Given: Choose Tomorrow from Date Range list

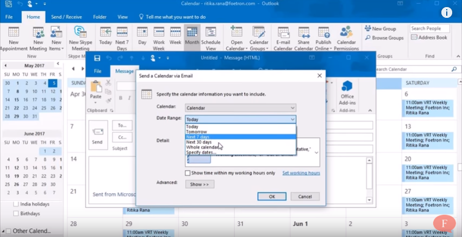Looking at the screenshot, I should click(x=240, y=132).
